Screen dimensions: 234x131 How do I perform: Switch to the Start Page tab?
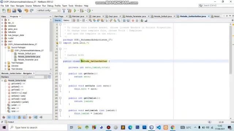pos(59,16)
